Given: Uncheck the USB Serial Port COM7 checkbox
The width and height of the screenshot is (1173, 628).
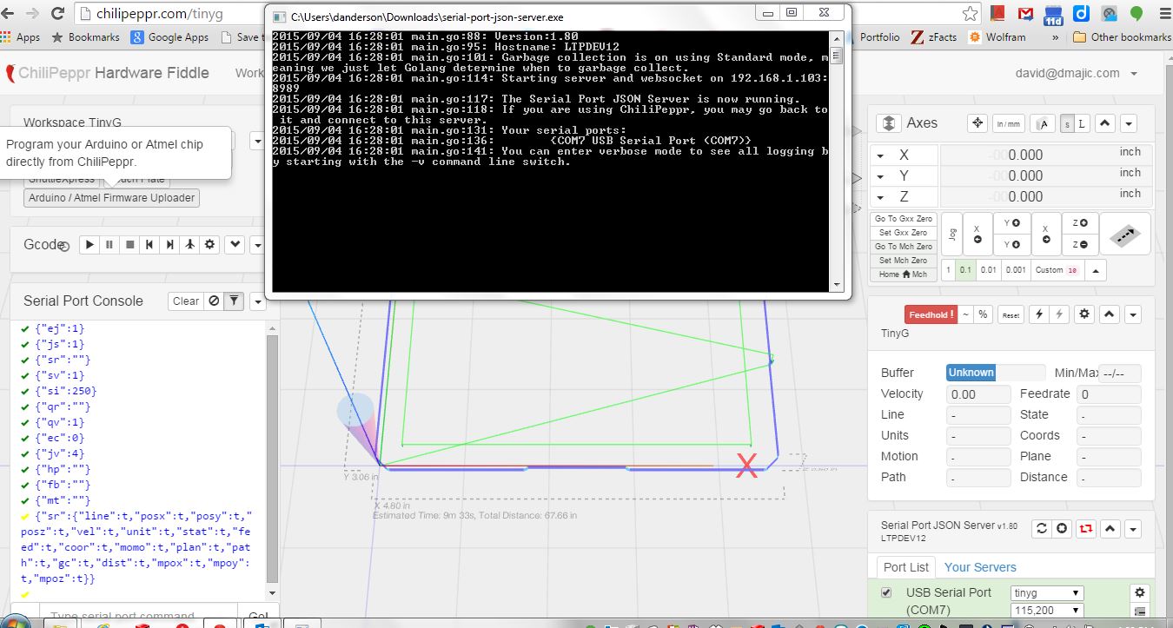Looking at the screenshot, I should point(886,592).
